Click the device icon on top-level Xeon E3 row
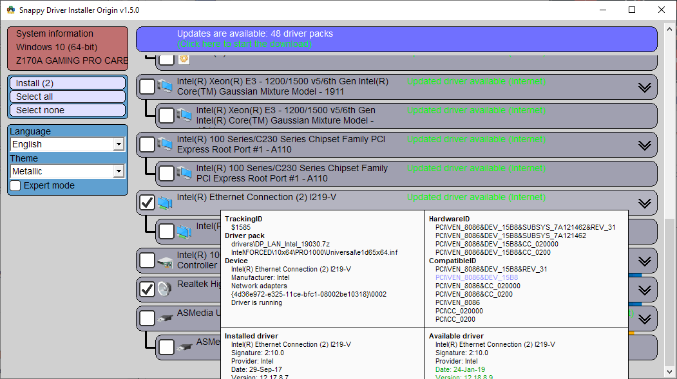Screen dimensions: 677x379 tap(164, 86)
